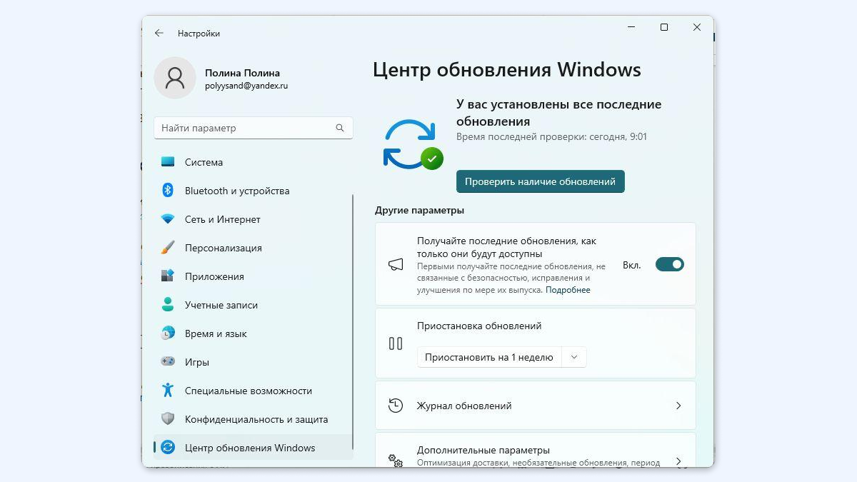
Task: Click the Журнал обновлений label
Action: (464, 406)
